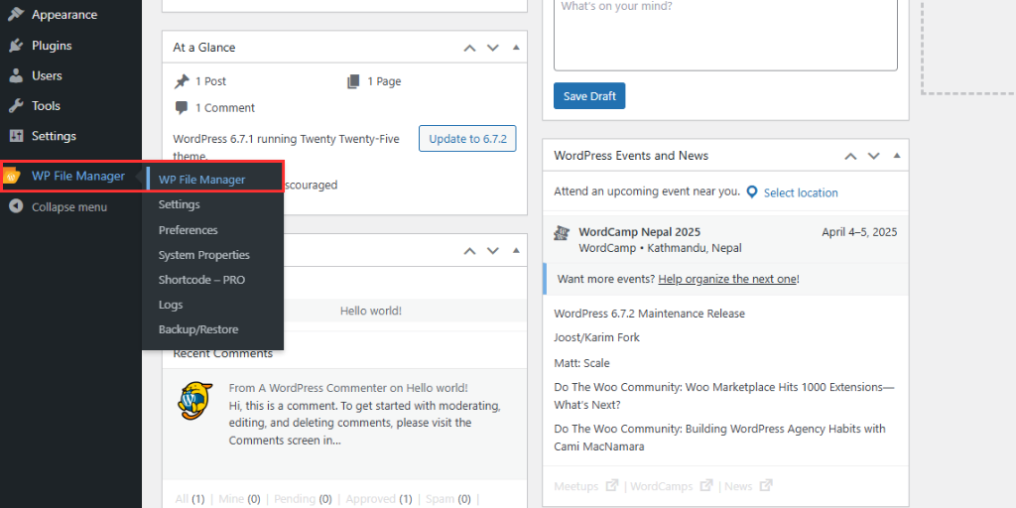Click the 1 Comment link

point(225,107)
